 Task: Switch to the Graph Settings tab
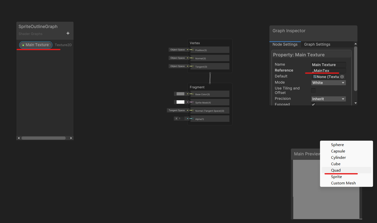click(x=317, y=44)
